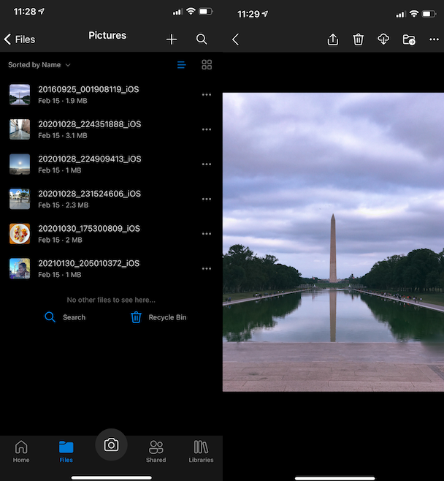The width and height of the screenshot is (444, 481).
Task: Switch to grid thumbnail view
Action: coord(207,65)
